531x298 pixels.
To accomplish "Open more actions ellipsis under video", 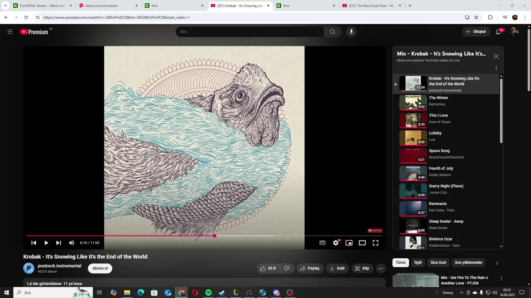I will point(381,268).
